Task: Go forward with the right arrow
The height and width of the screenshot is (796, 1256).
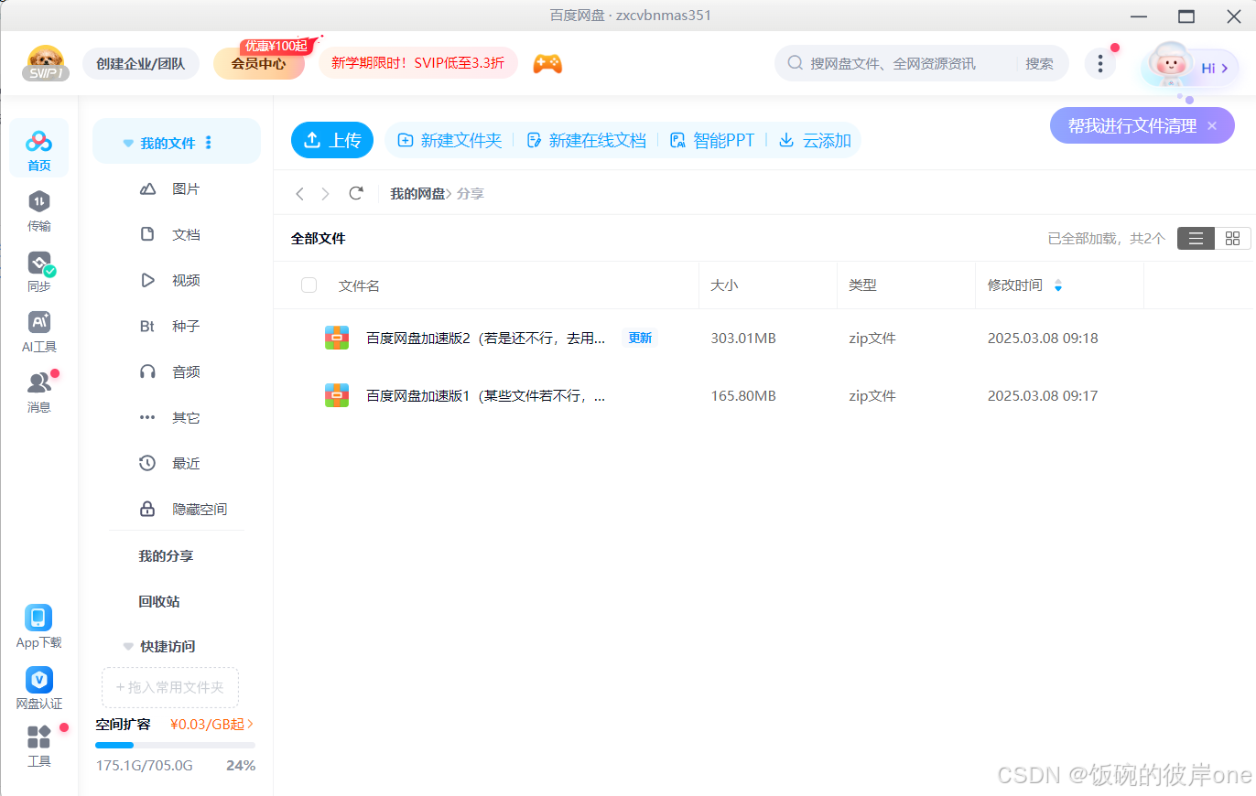Action: point(325,194)
